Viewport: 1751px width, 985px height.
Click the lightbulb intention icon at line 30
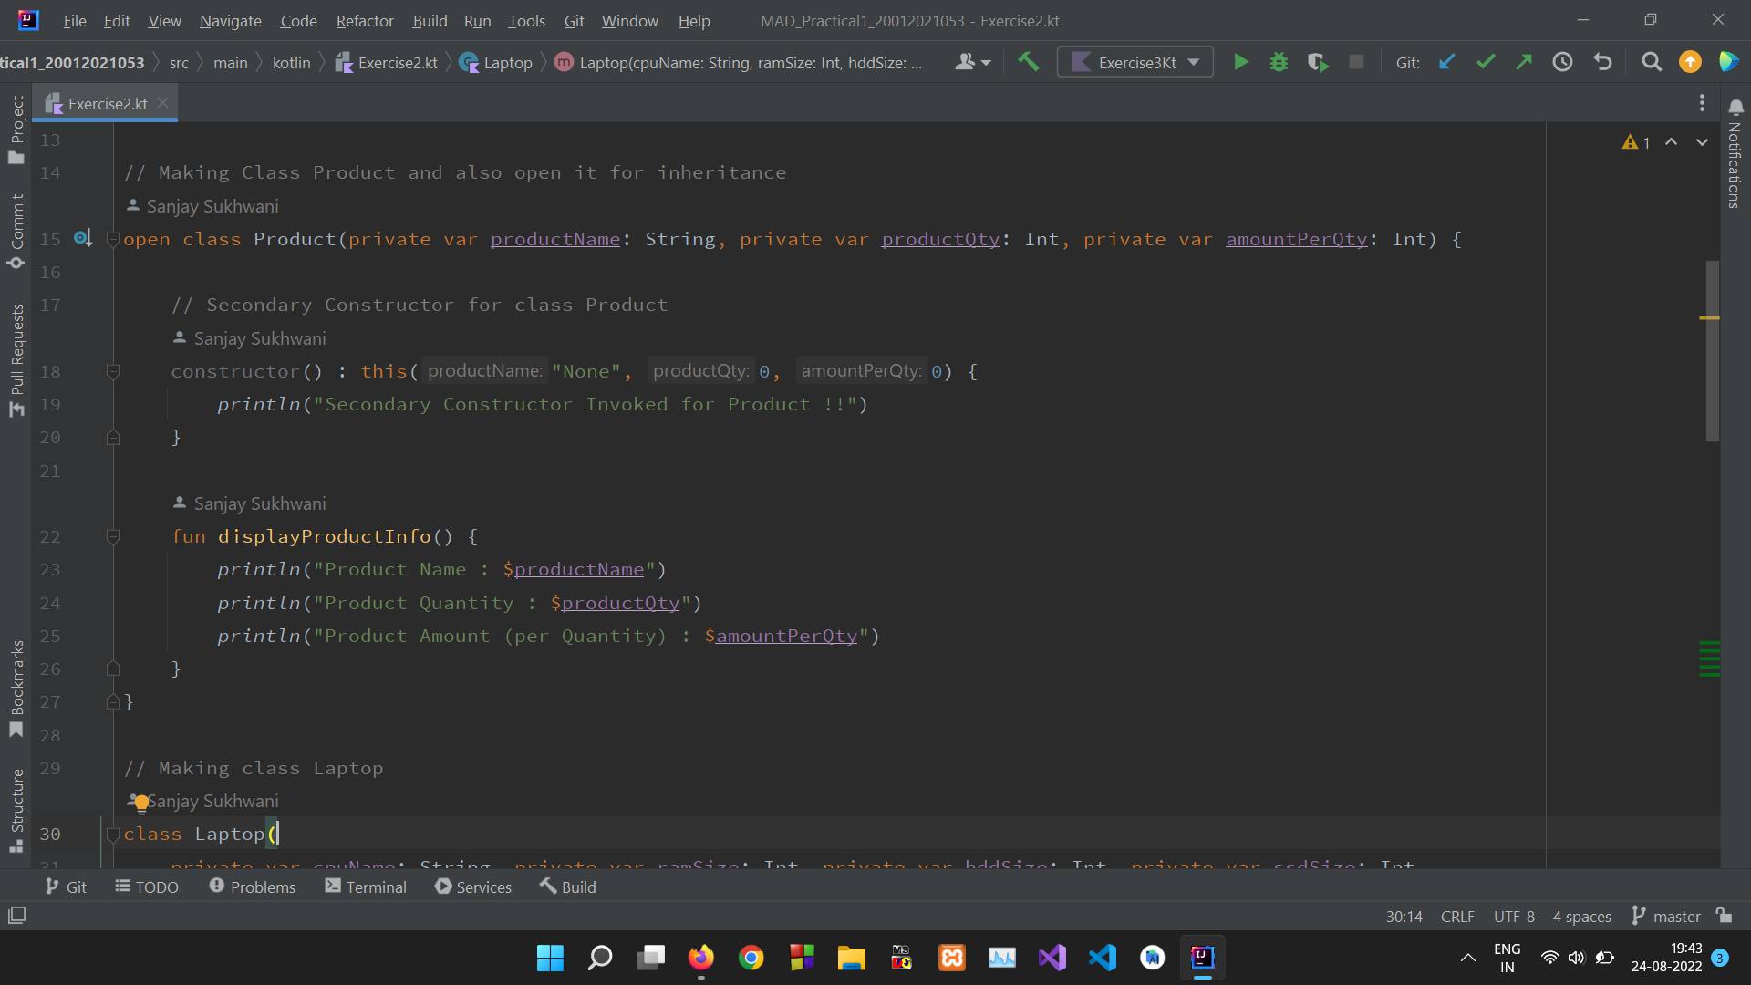click(x=140, y=803)
